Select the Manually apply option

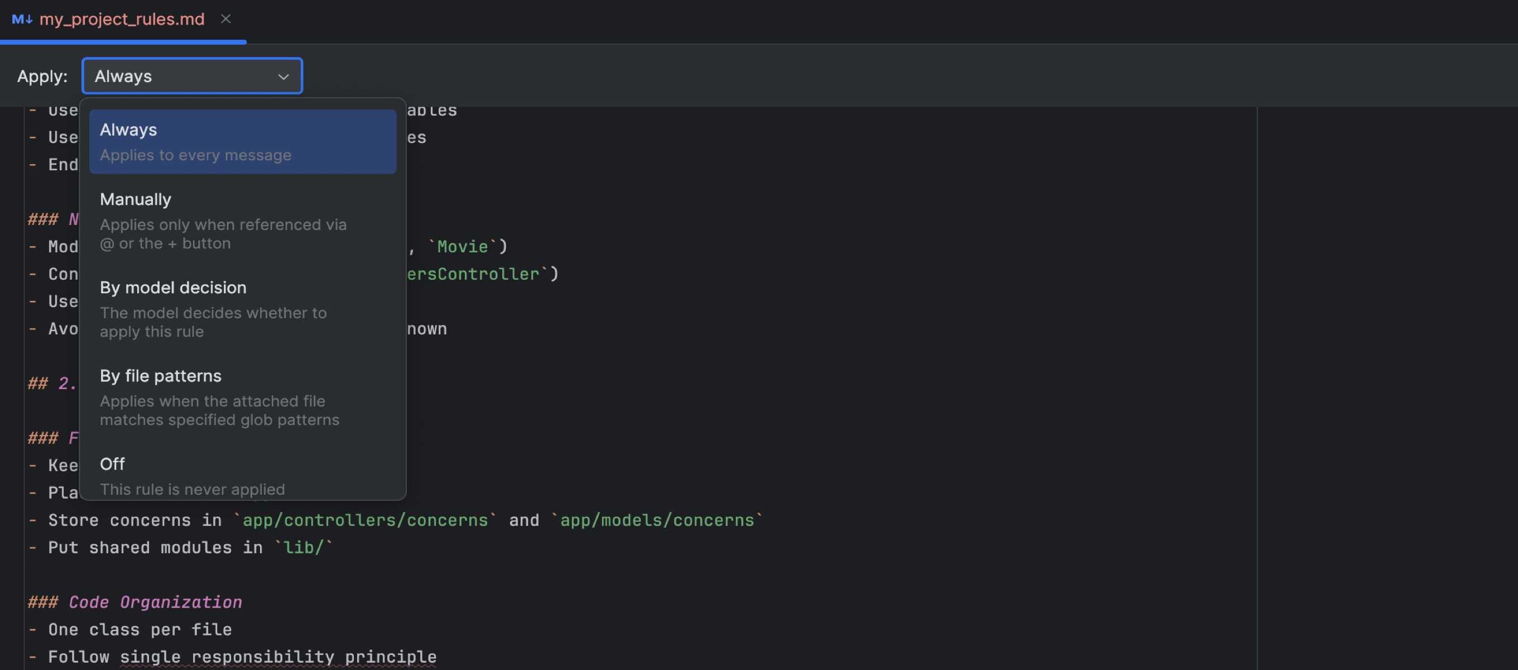tap(242, 220)
